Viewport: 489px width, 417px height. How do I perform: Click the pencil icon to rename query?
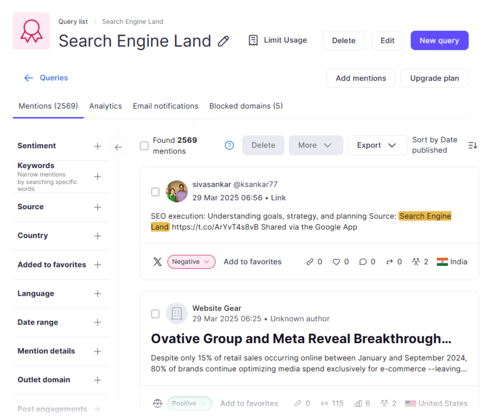click(x=223, y=41)
